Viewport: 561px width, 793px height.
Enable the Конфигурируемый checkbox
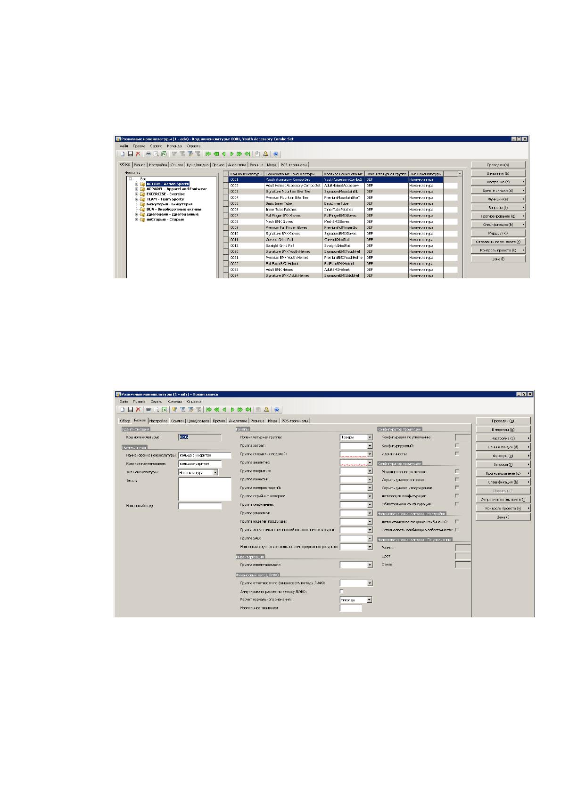click(x=457, y=445)
